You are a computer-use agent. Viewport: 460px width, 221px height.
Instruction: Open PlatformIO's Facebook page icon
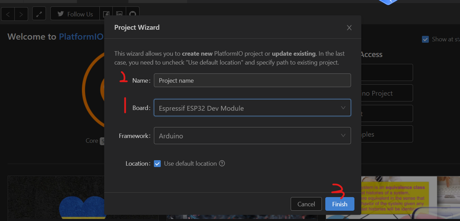point(106,14)
